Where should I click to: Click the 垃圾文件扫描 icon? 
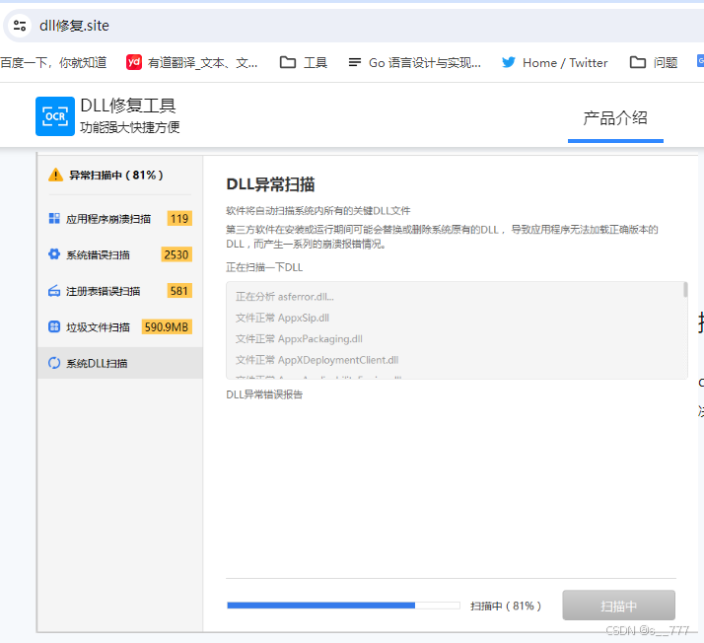[x=54, y=326]
